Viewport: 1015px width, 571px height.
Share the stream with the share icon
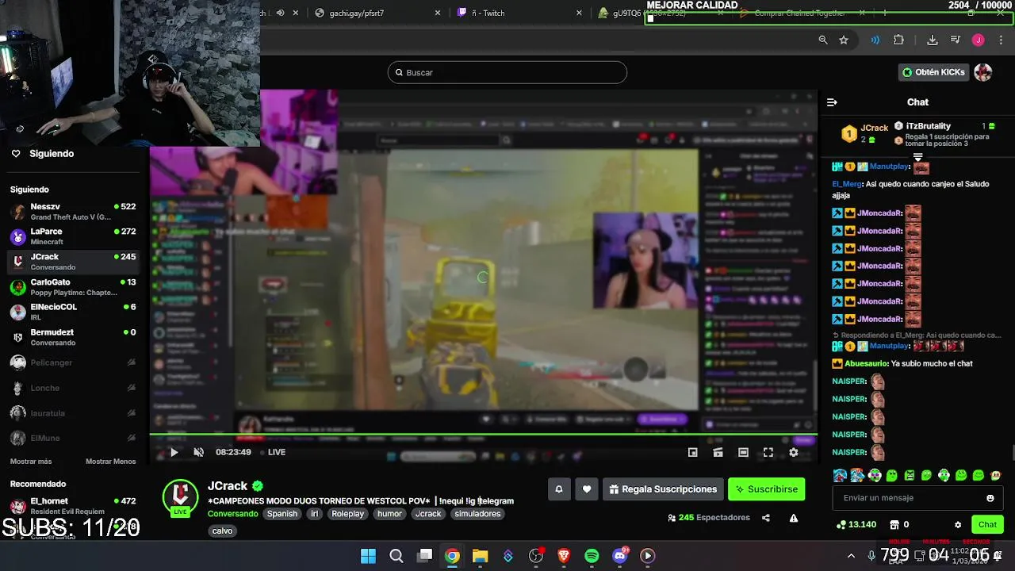pos(766,518)
